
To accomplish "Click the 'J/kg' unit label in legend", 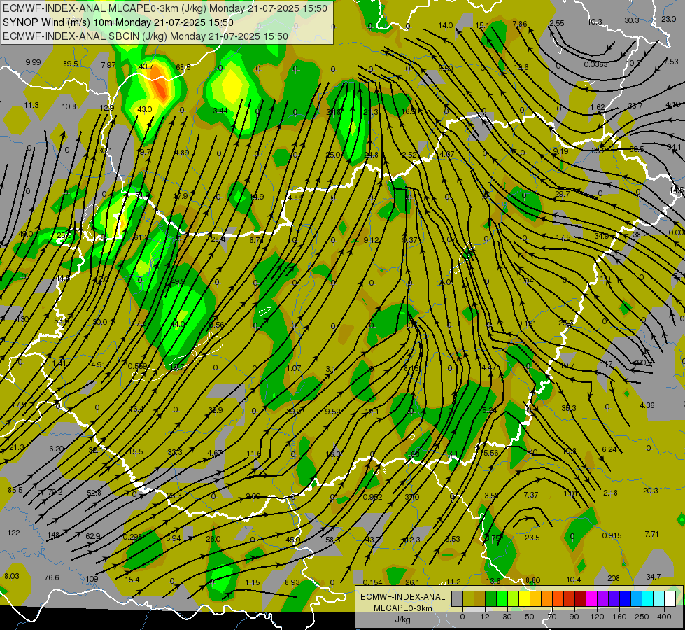I will [402, 619].
